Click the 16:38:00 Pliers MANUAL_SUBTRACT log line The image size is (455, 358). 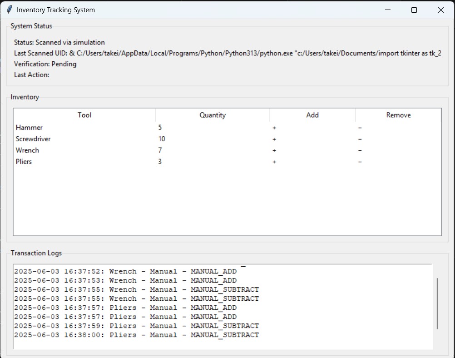click(136, 335)
